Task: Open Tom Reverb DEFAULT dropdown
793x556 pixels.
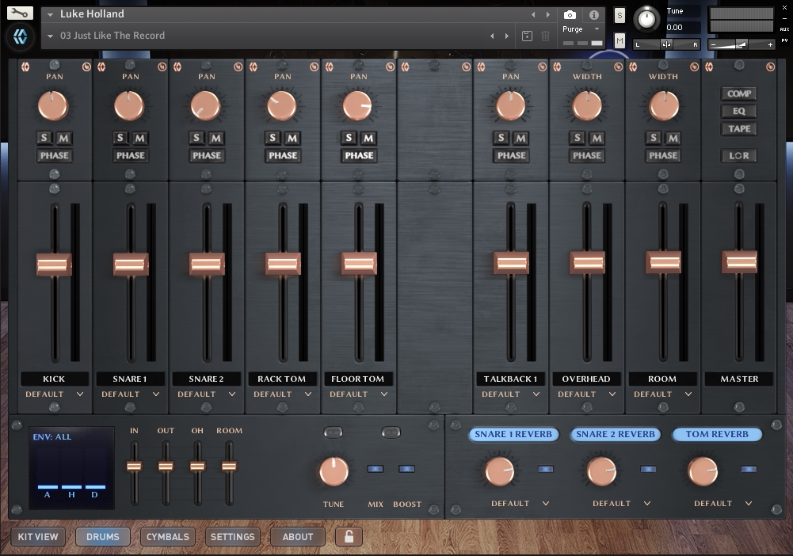Action: (x=722, y=504)
